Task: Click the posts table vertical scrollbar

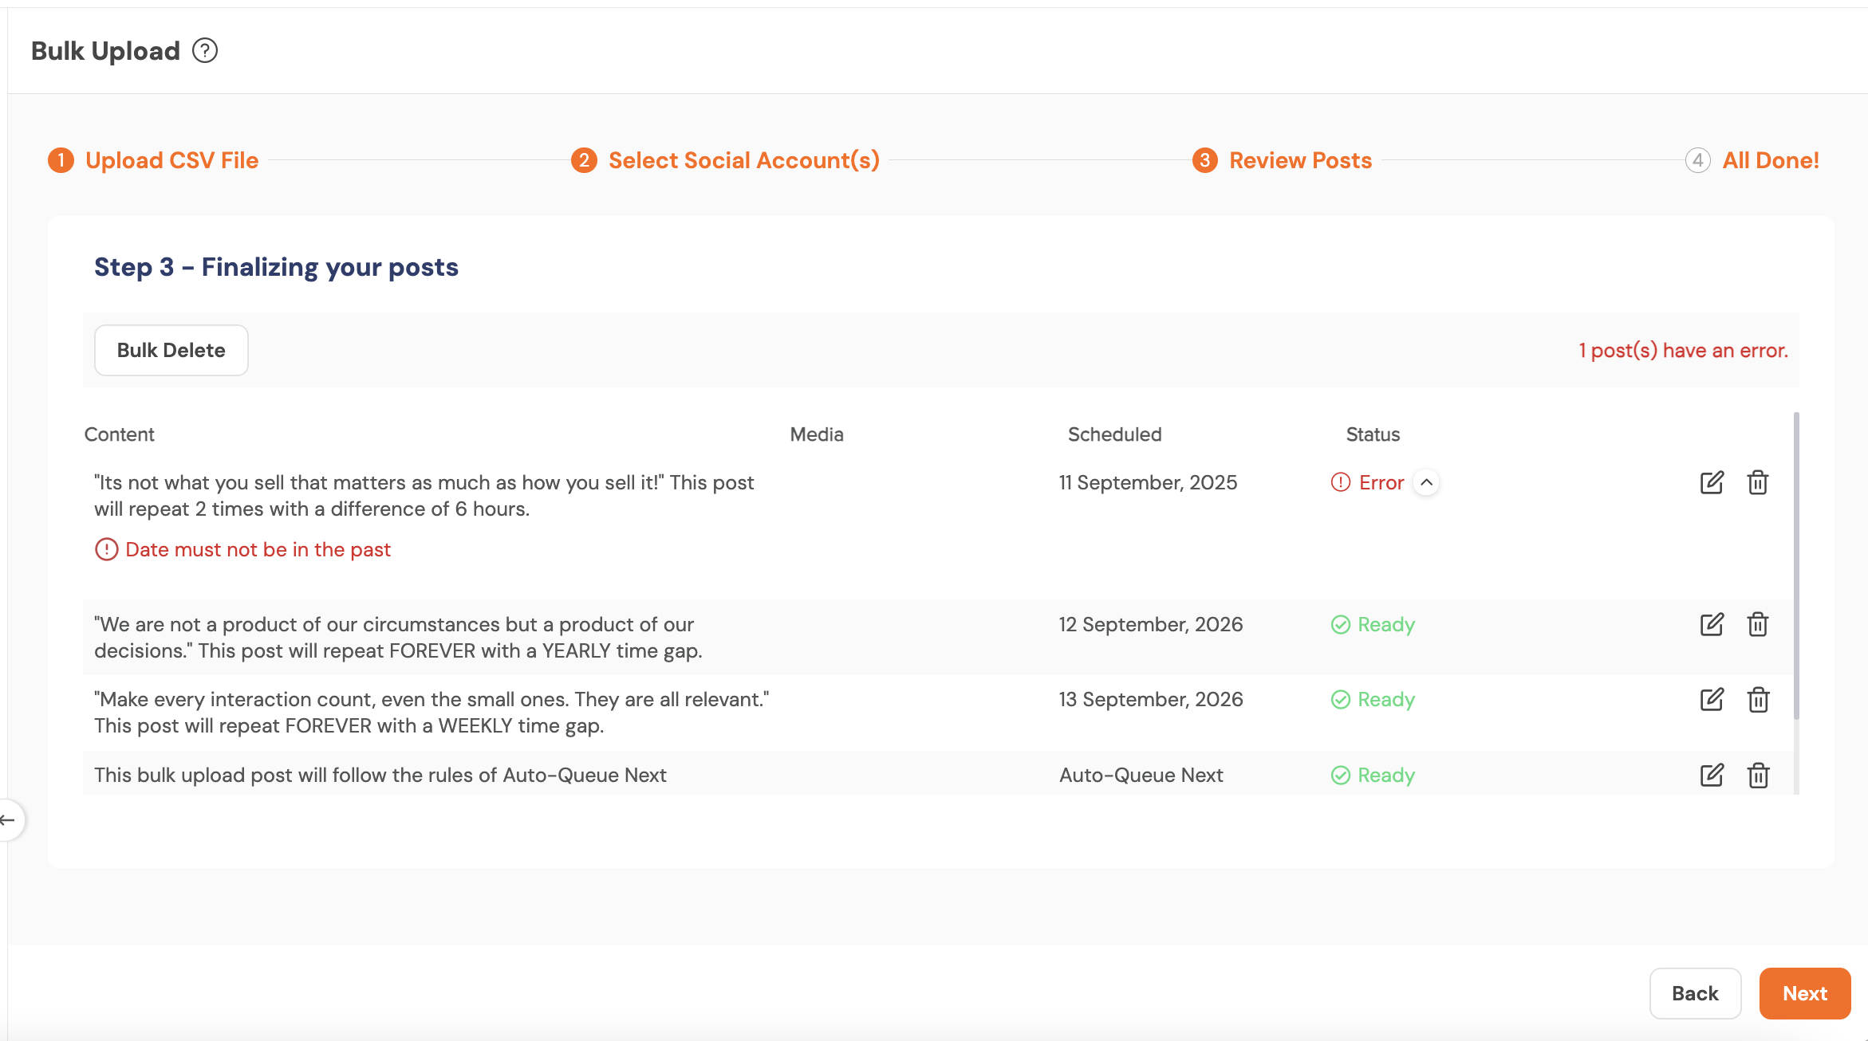Action: click(x=1796, y=566)
